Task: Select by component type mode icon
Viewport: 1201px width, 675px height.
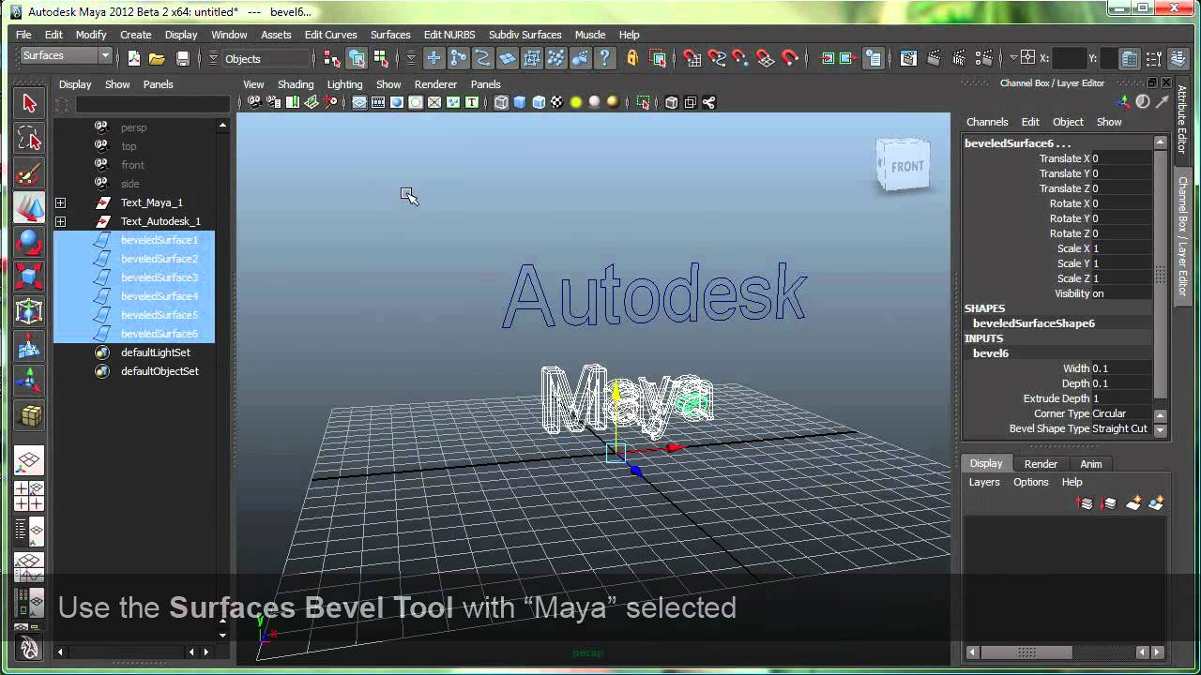Action: [x=381, y=58]
